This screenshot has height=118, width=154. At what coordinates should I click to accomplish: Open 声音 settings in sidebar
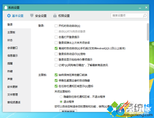click(17, 79)
